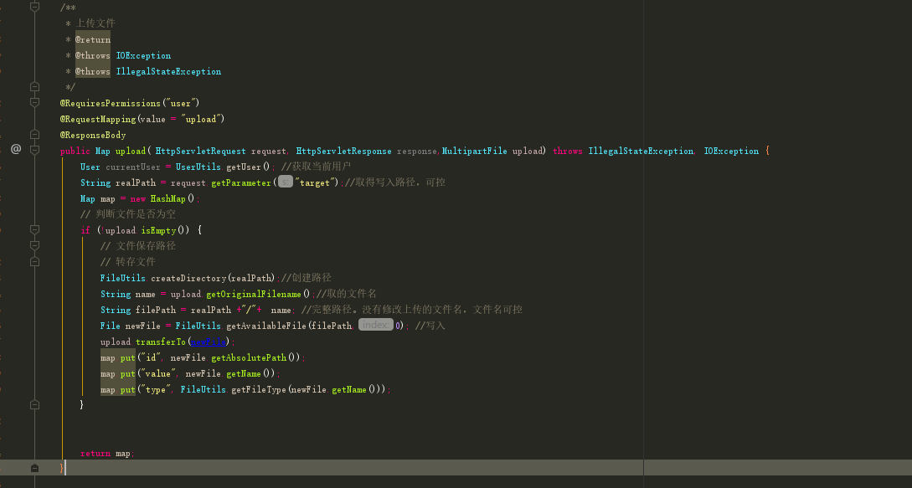
Task: Click getFileType method call
Action: pos(259,390)
